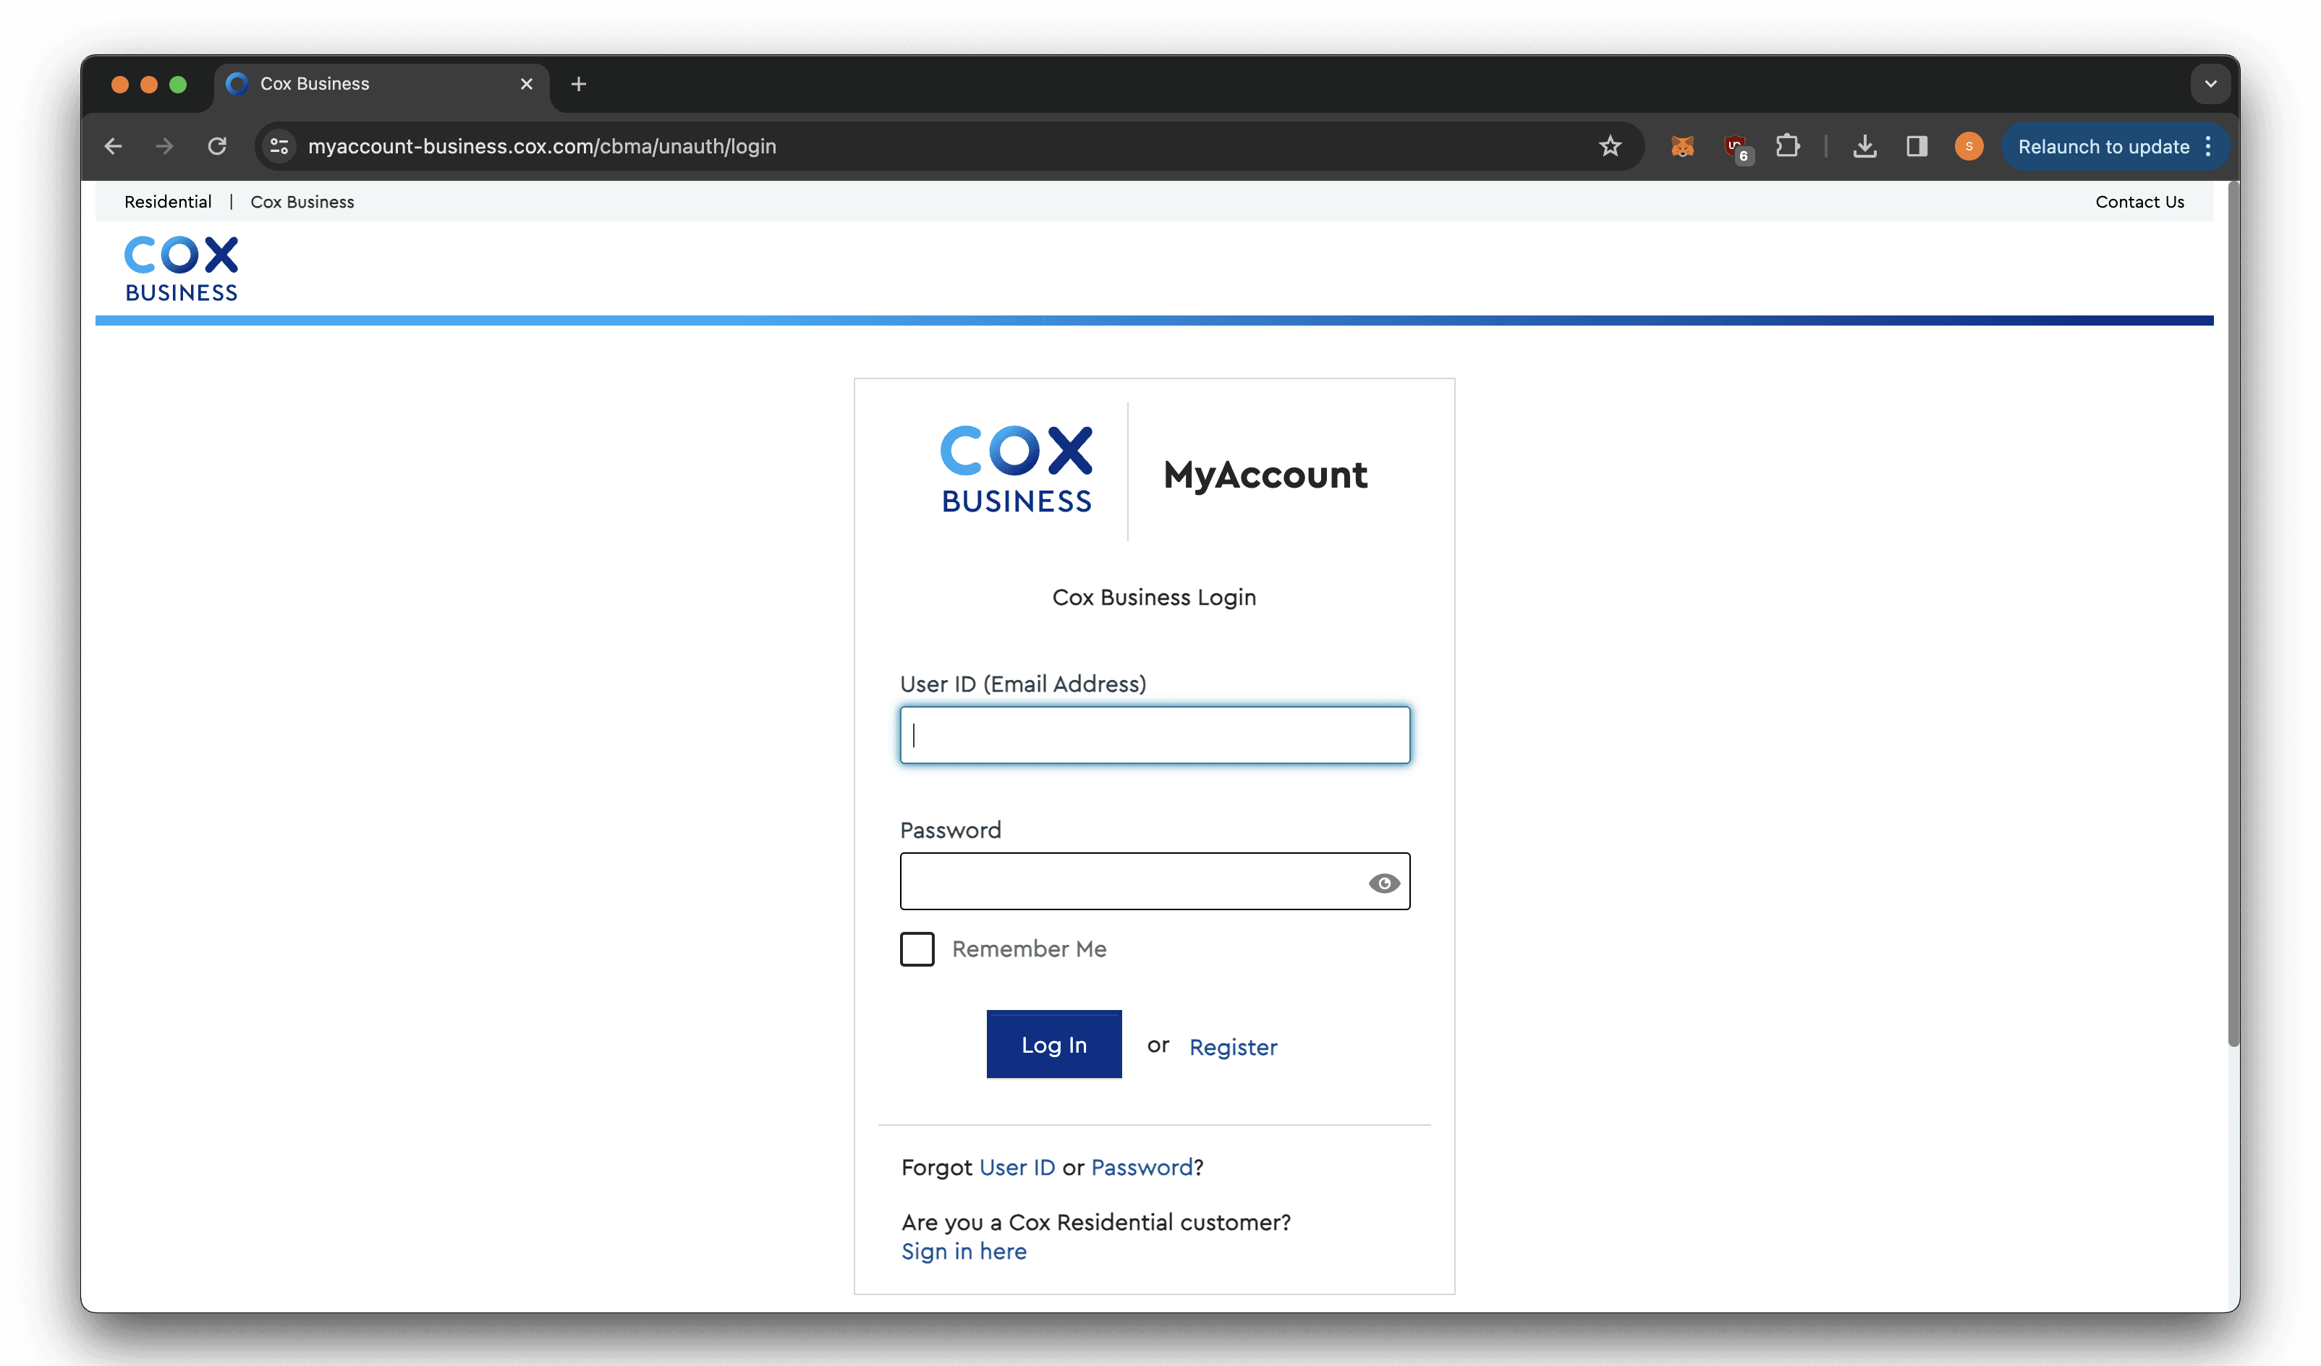Bookmark this page with the star icon
Image resolution: width=2321 pixels, height=1366 pixels.
coord(1609,146)
